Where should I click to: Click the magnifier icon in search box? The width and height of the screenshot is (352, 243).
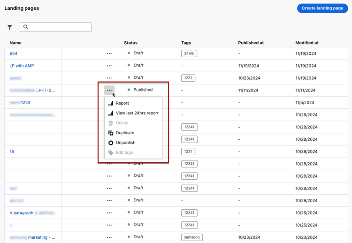point(26,27)
